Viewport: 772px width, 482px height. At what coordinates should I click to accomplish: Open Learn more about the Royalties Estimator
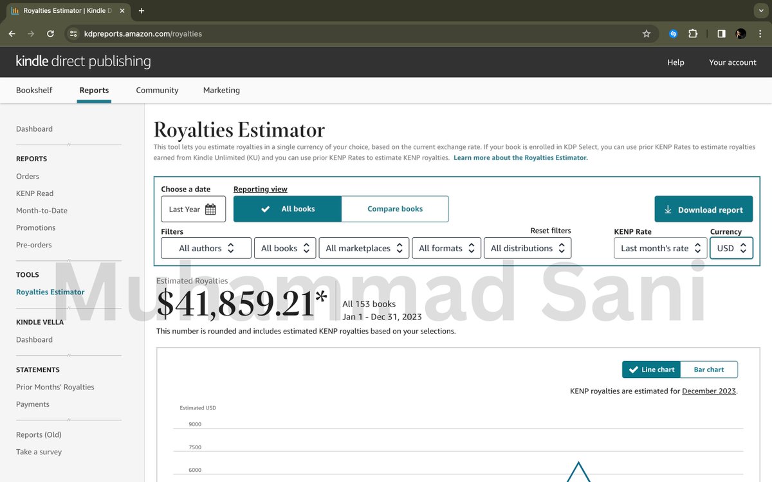520,157
